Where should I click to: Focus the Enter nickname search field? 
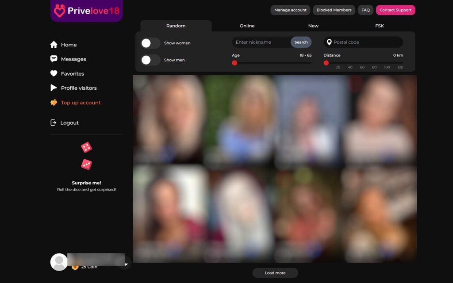click(261, 42)
